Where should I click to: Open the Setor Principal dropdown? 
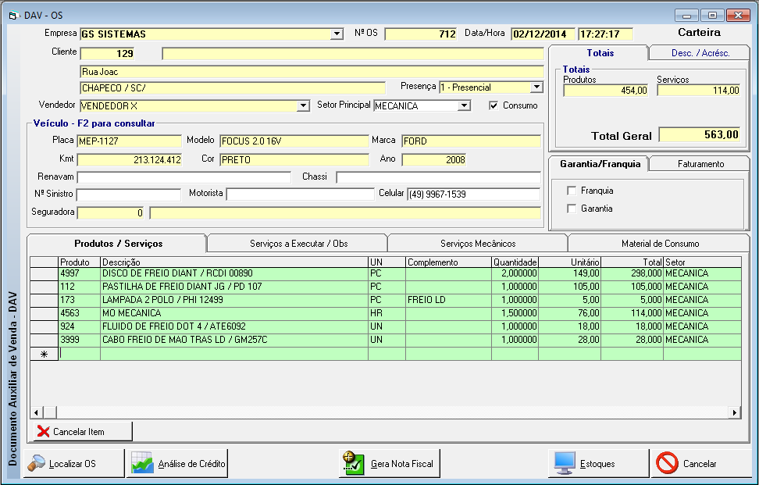pyautogui.click(x=464, y=105)
